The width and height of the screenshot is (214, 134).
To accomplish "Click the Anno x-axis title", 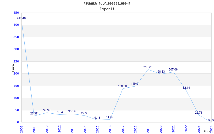I will tap(208, 131).
